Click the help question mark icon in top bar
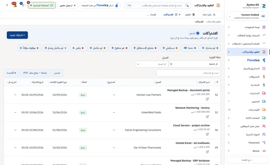The width and height of the screenshot is (270, 165). (7, 5)
